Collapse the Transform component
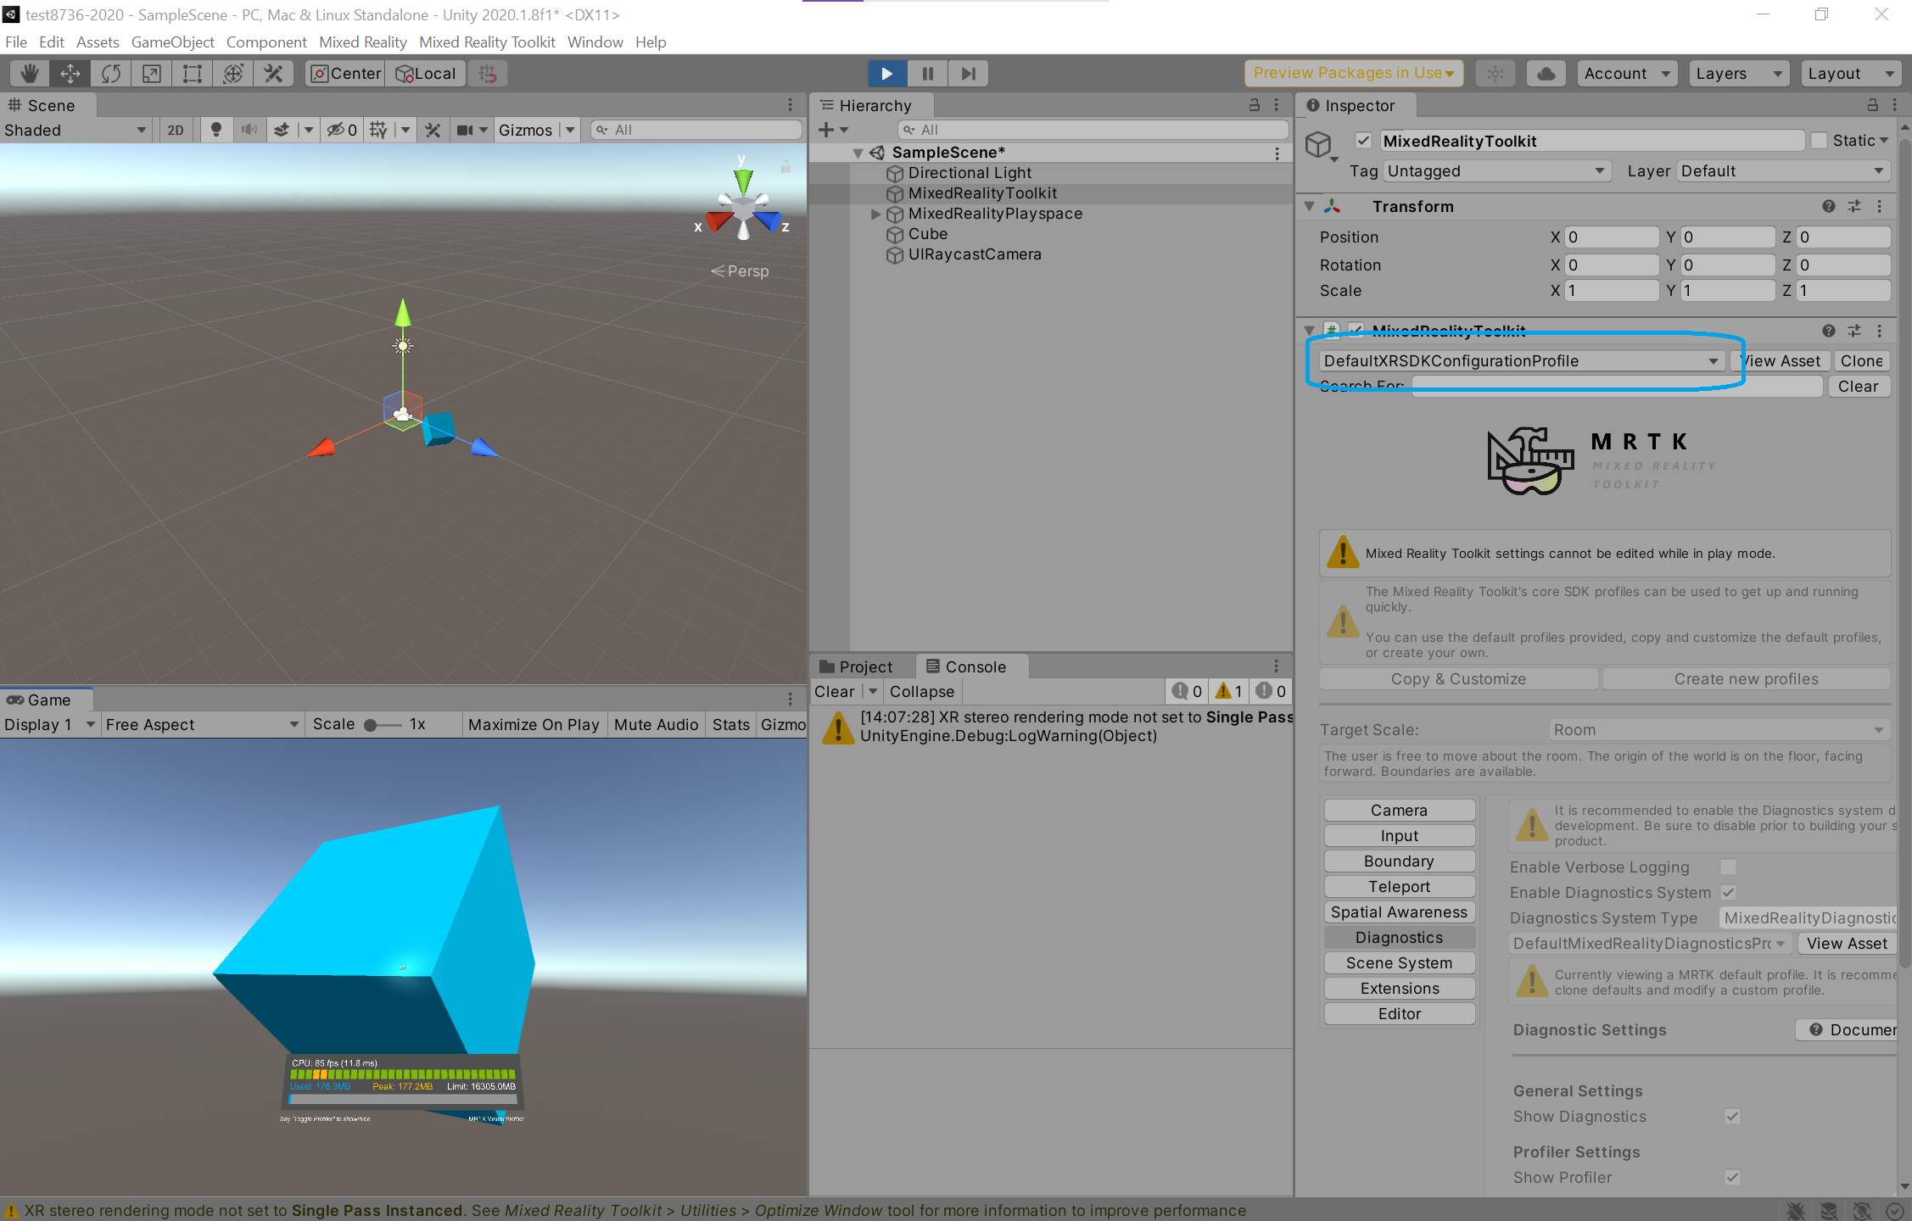1912x1221 pixels. click(x=1310, y=206)
